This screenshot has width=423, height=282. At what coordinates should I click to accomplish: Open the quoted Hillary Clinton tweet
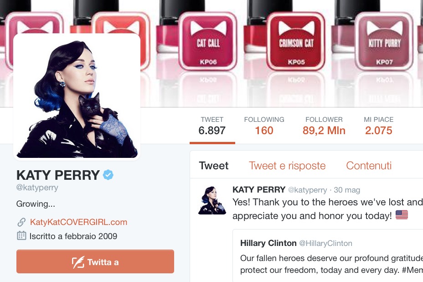[328, 256]
